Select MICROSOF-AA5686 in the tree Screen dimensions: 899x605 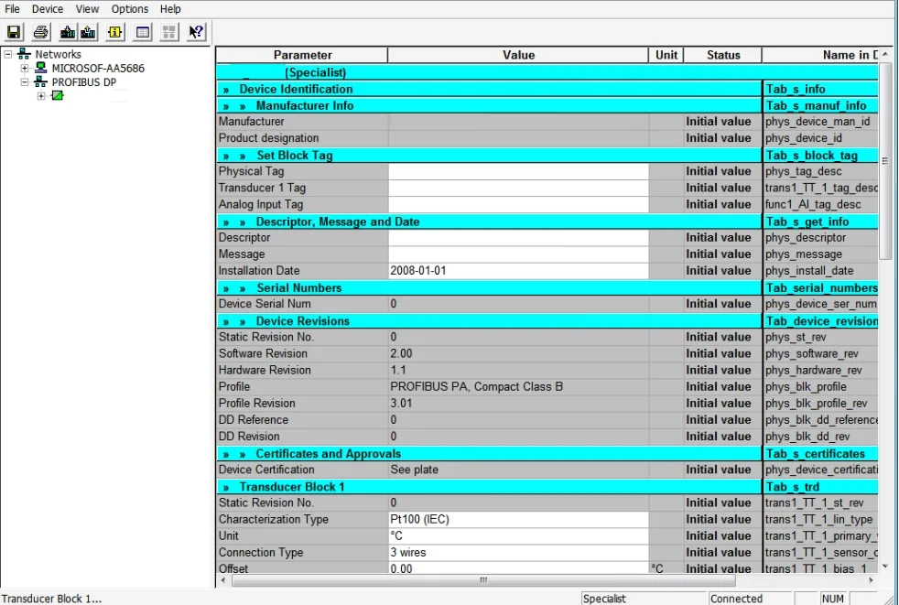(98, 69)
